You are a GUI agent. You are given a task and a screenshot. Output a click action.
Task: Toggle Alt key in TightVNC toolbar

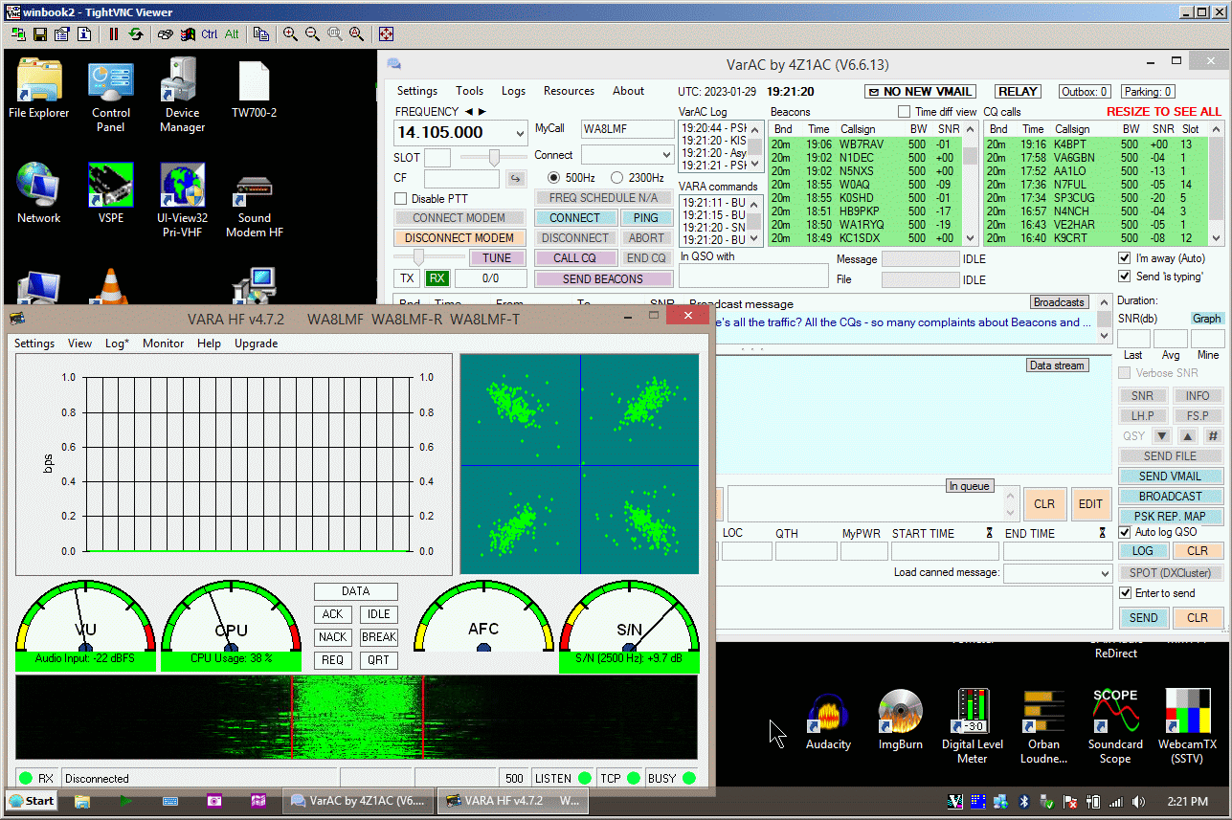[x=232, y=33]
